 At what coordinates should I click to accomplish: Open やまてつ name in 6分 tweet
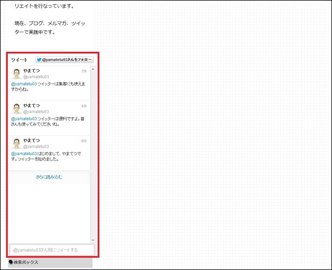[x=32, y=140]
